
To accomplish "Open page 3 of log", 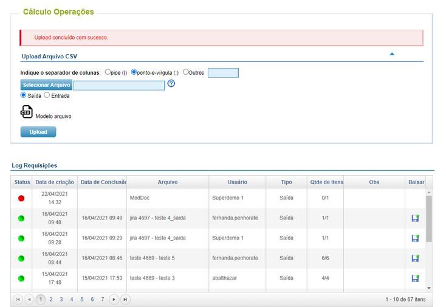I will click(61, 299).
